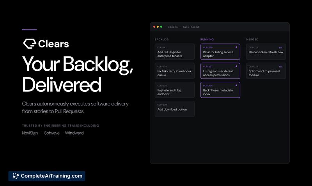Click the green maximize dot of task board window
Viewport: 312px width, 186px height.
[161, 27]
